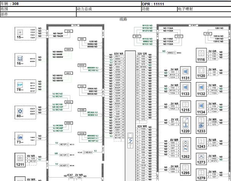The image size is (231, 181).
Task: Select component 1243 icon
Action: [x=201, y=141]
